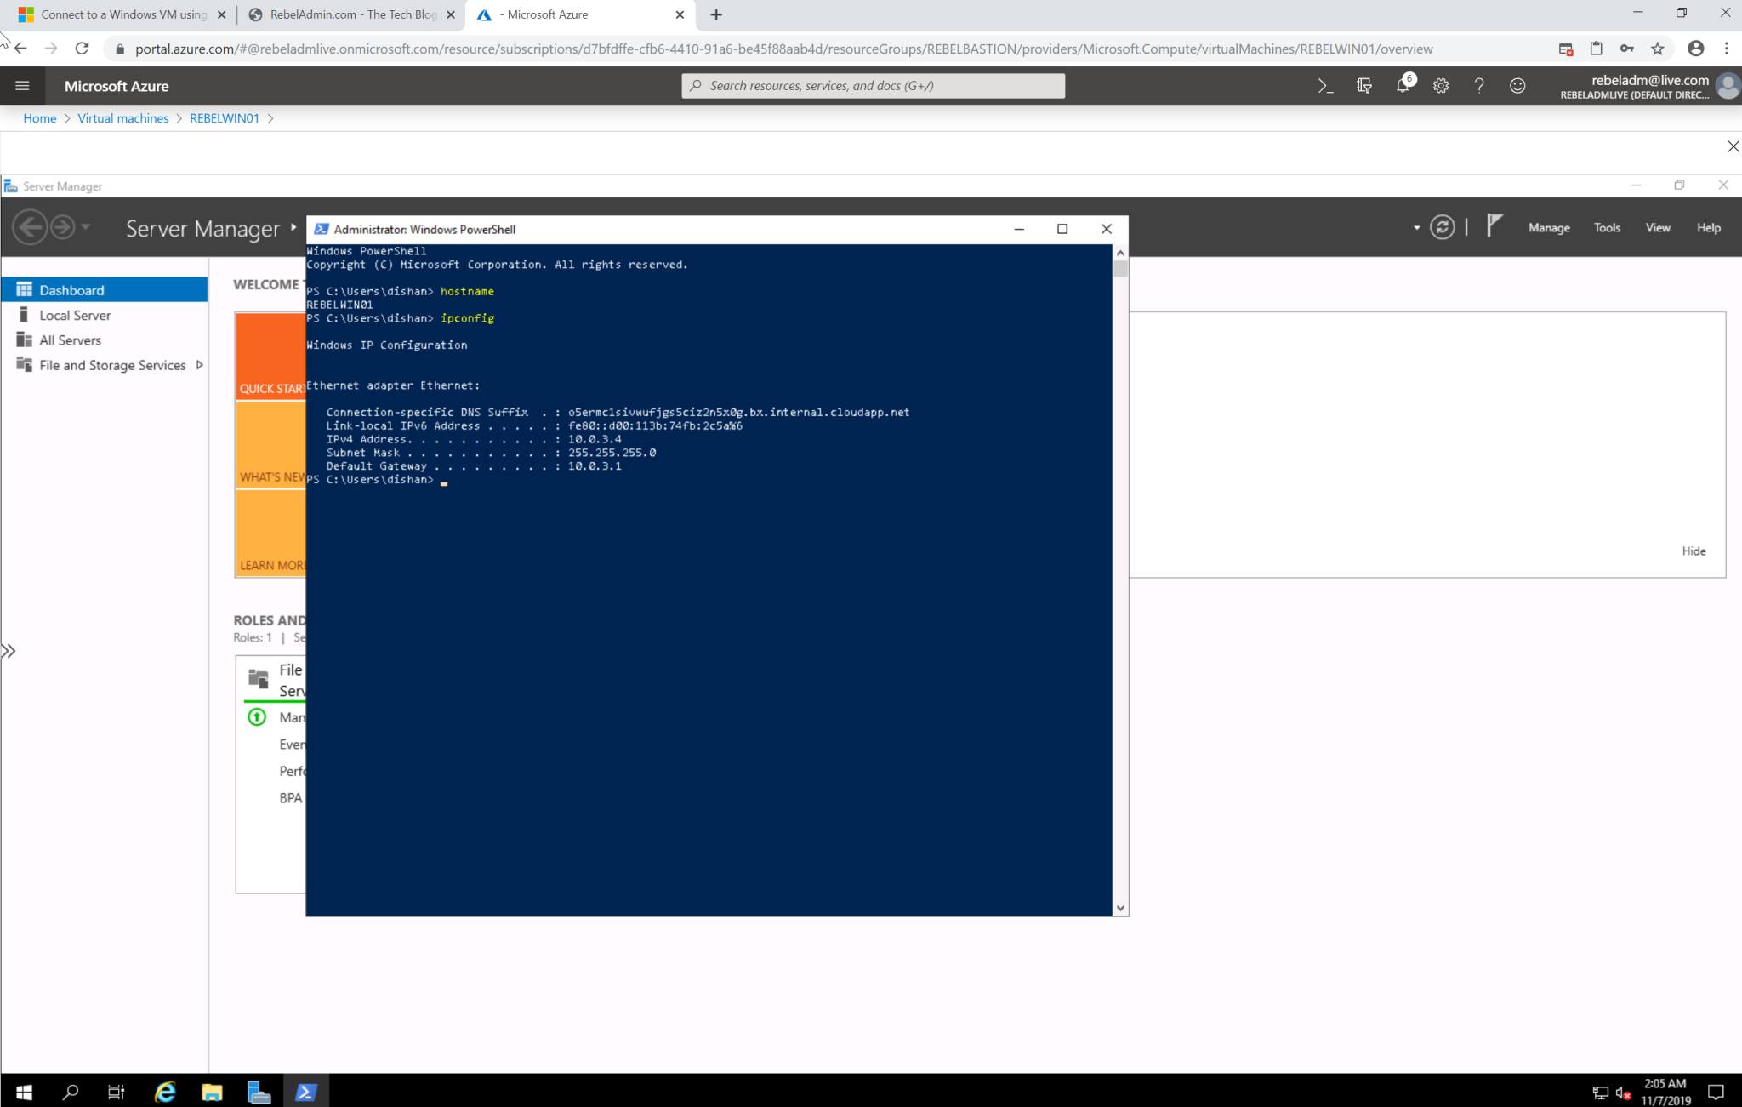Open Server Manager notifications flag
The image size is (1742, 1107).
click(x=1493, y=225)
